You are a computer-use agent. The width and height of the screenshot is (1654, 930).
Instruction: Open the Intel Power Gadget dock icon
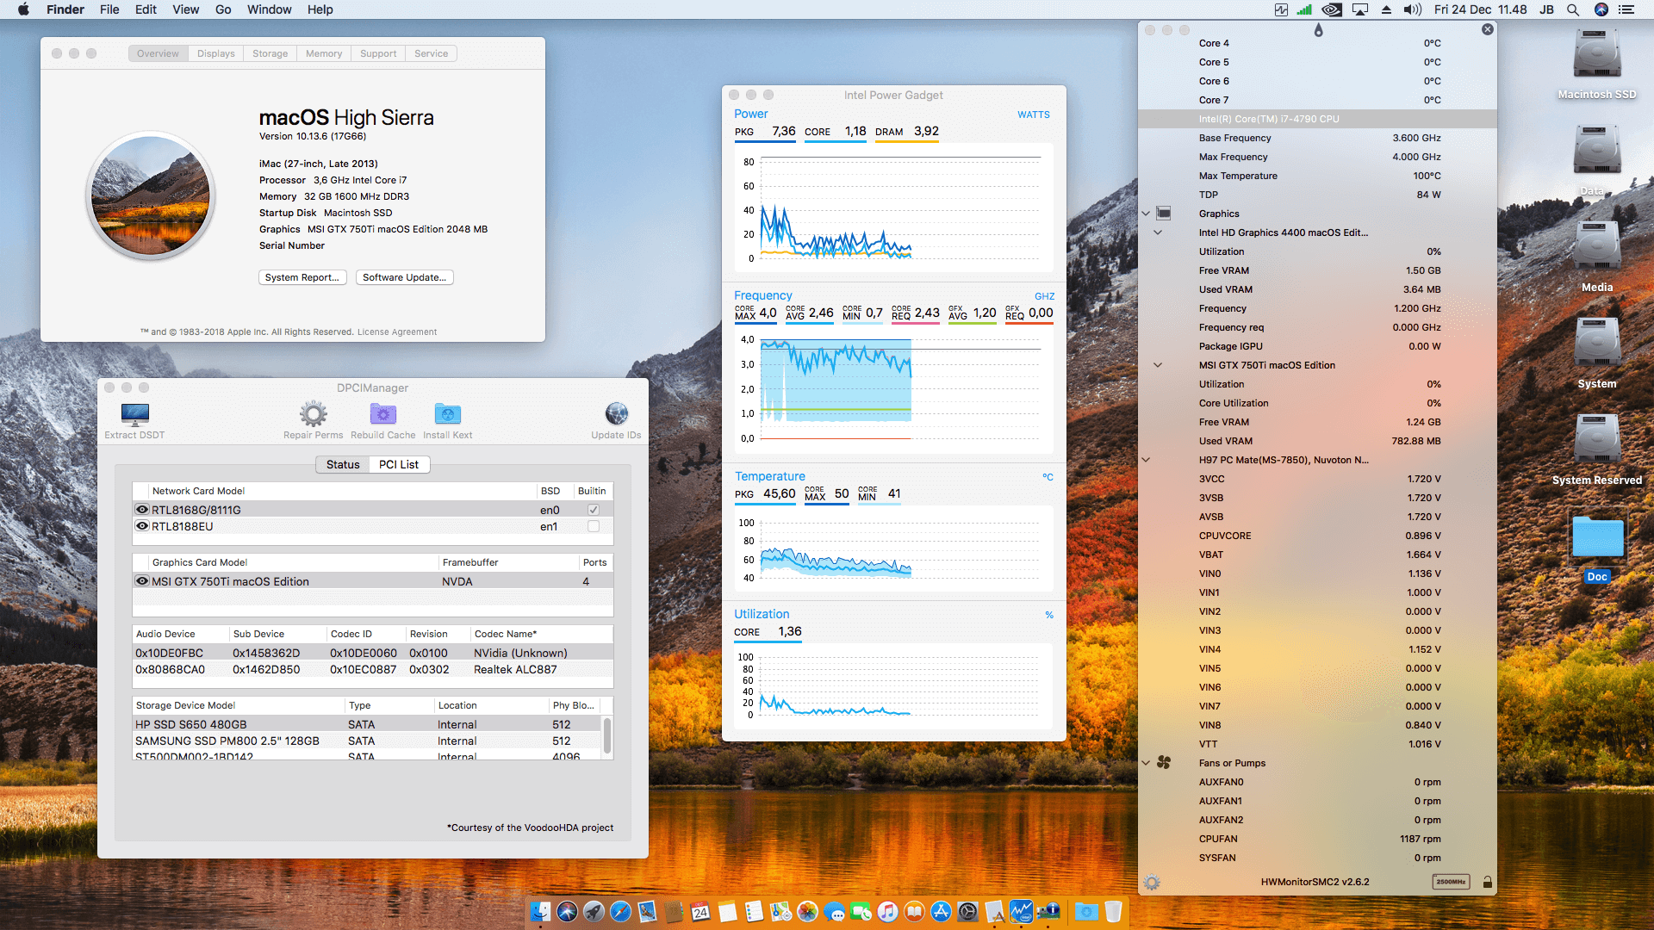pos(1021,911)
